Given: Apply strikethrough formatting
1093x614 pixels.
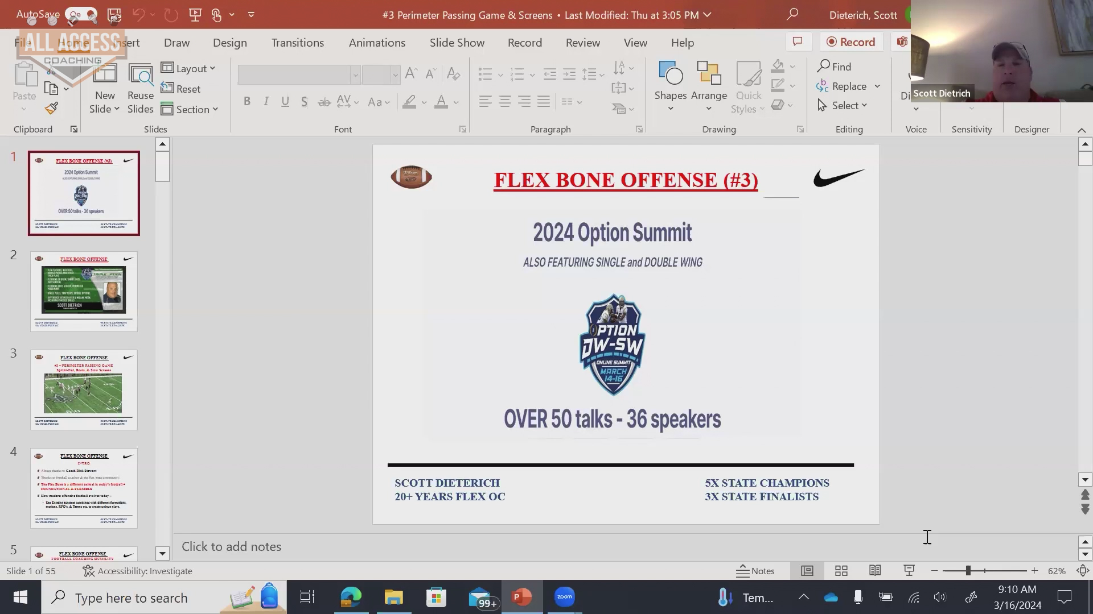Looking at the screenshot, I should point(324,102).
